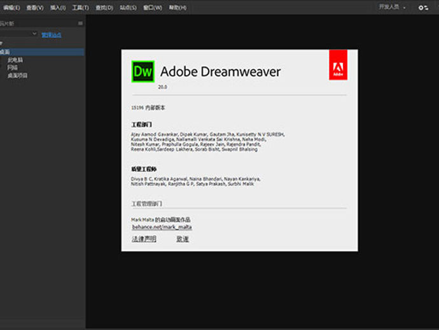Viewport: 439px width, 330px height.
Task: Select the 网络 tree item
Action: point(12,68)
